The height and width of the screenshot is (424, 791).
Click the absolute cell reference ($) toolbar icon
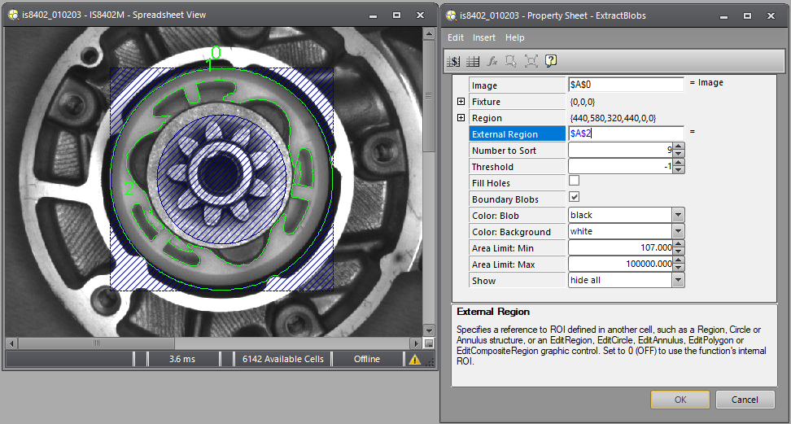pos(455,61)
